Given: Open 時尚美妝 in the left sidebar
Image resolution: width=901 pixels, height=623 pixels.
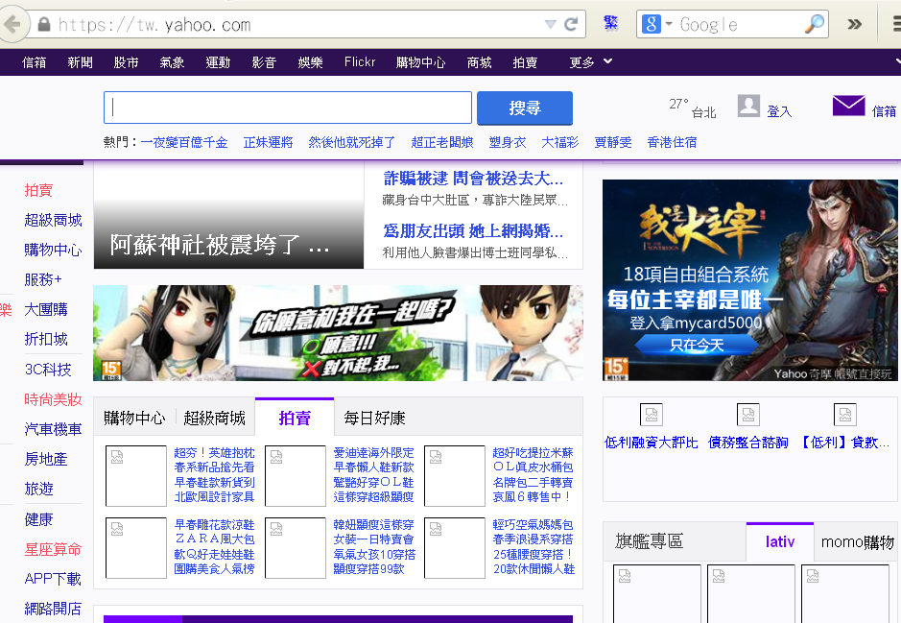Looking at the screenshot, I should [53, 399].
